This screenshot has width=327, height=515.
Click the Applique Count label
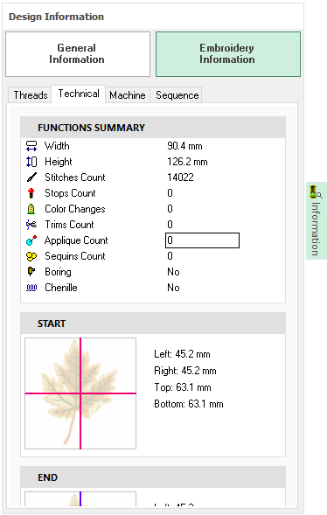pyautogui.click(x=76, y=240)
